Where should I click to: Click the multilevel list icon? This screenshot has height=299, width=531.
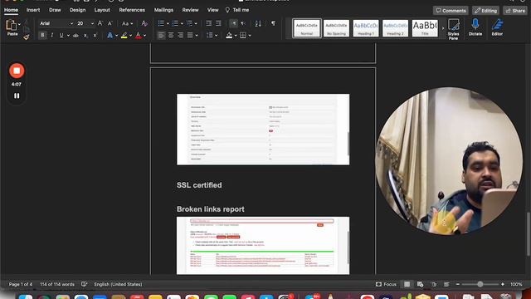click(189, 23)
